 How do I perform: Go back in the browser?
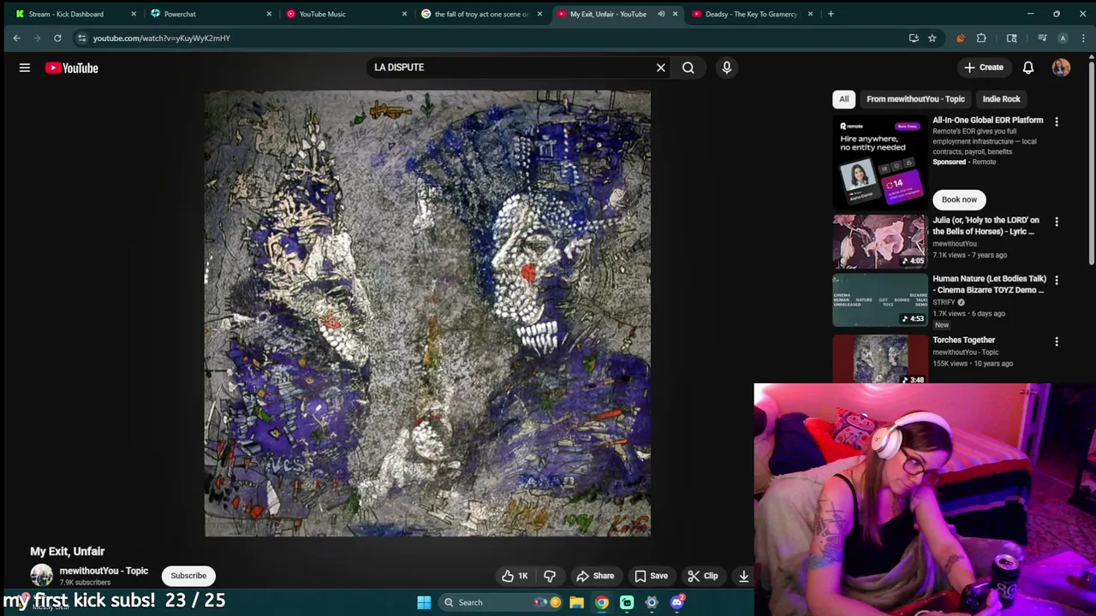click(x=16, y=38)
